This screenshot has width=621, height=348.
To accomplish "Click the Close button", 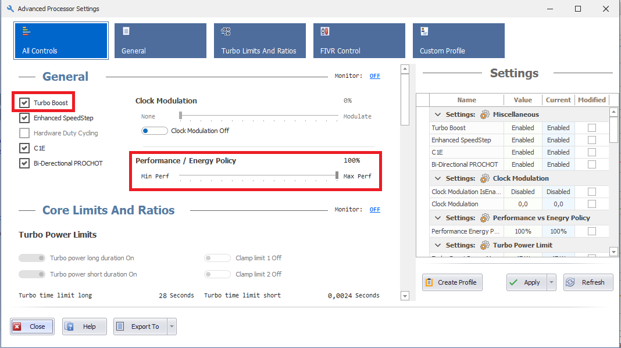I will (32, 327).
